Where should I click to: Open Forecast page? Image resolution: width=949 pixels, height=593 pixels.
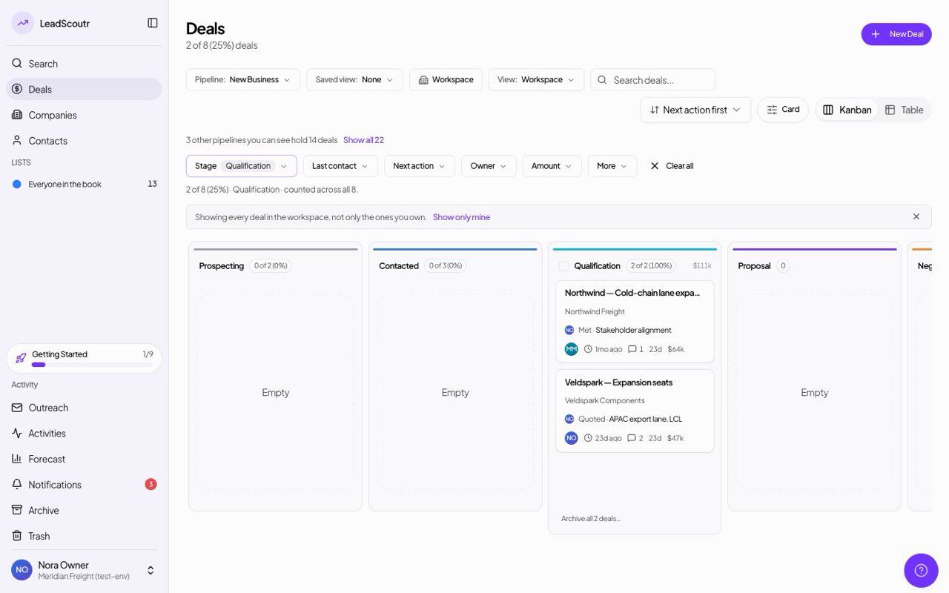[x=84, y=459]
